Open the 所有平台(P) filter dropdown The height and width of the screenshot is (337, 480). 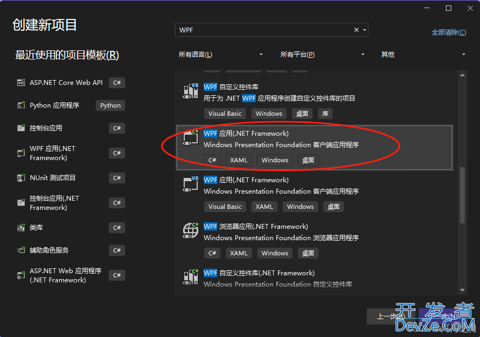[323, 55]
